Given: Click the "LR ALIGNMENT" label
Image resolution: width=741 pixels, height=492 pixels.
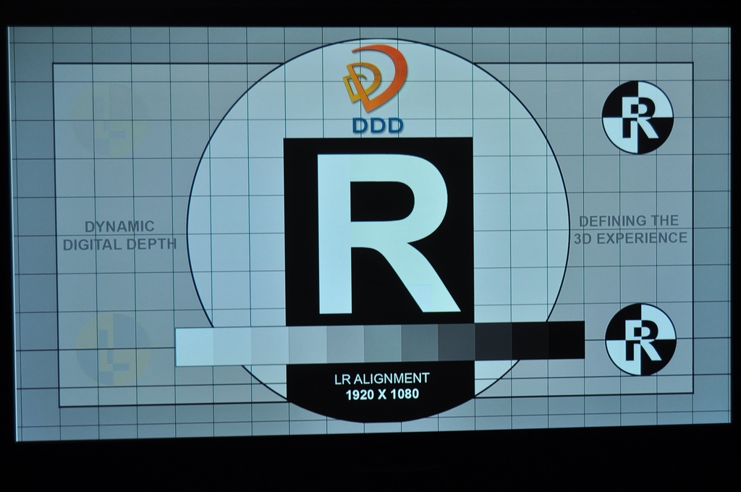Looking at the screenshot, I should [x=382, y=378].
